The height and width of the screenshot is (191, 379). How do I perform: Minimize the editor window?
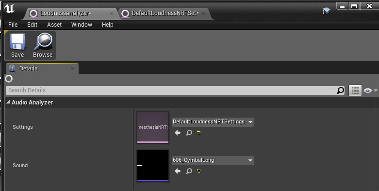click(342, 6)
